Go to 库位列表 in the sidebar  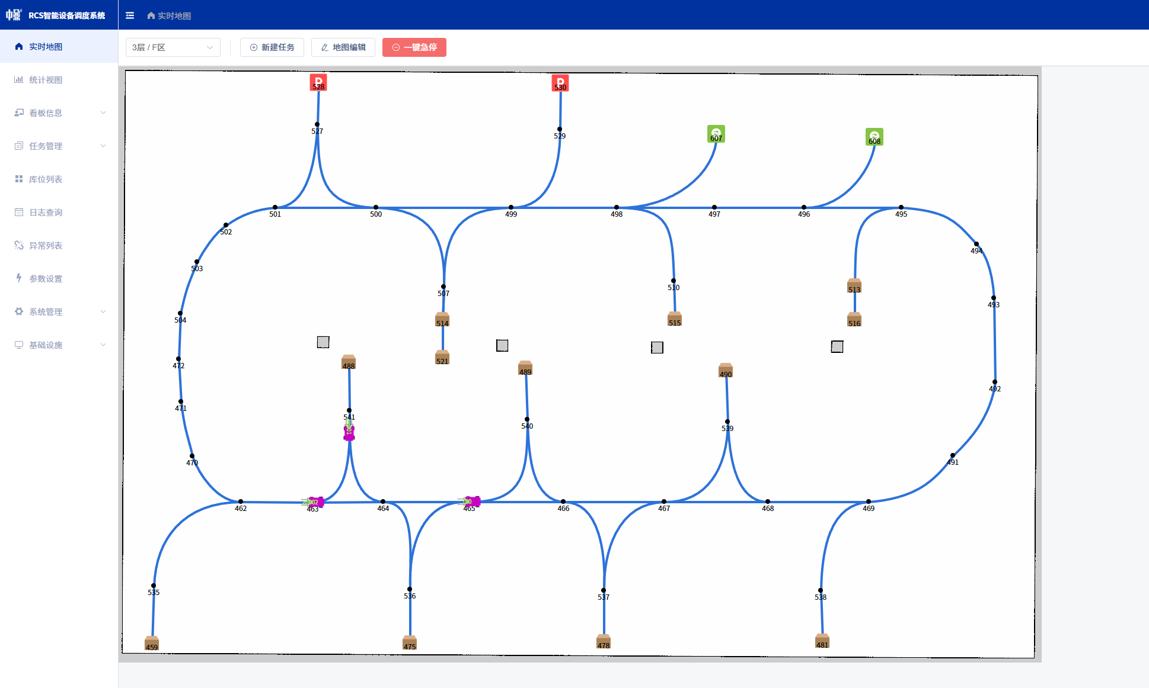pyautogui.click(x=46, y=179)
